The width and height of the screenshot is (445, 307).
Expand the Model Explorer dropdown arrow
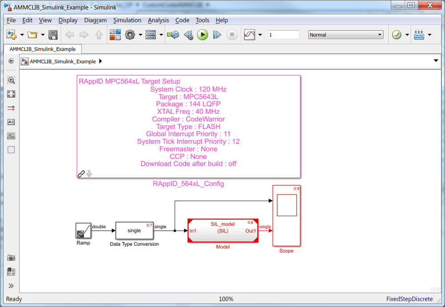[x=161, y=35]
